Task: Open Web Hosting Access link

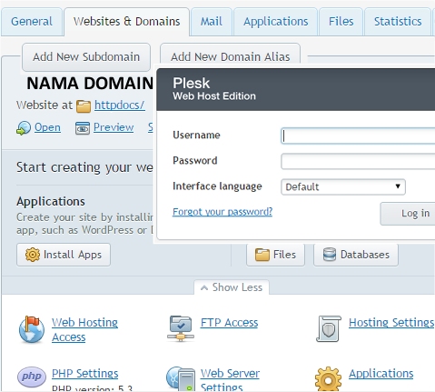Action: point(84,330)
